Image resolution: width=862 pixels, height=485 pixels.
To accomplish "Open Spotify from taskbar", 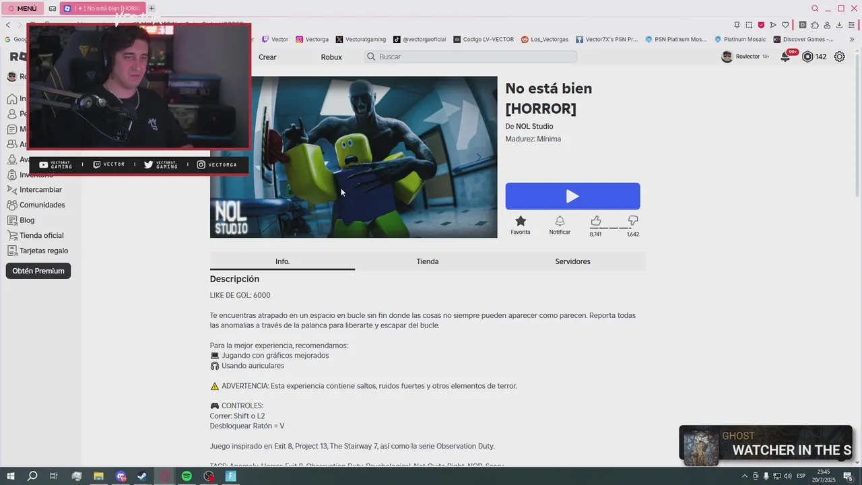I will pyautogui.click(x=187, y=476).
